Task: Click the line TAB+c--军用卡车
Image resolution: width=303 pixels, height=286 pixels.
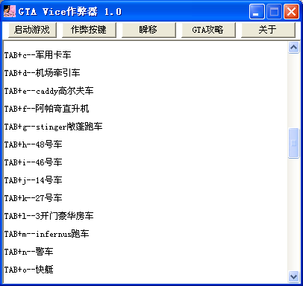Action: pos(37,55)
